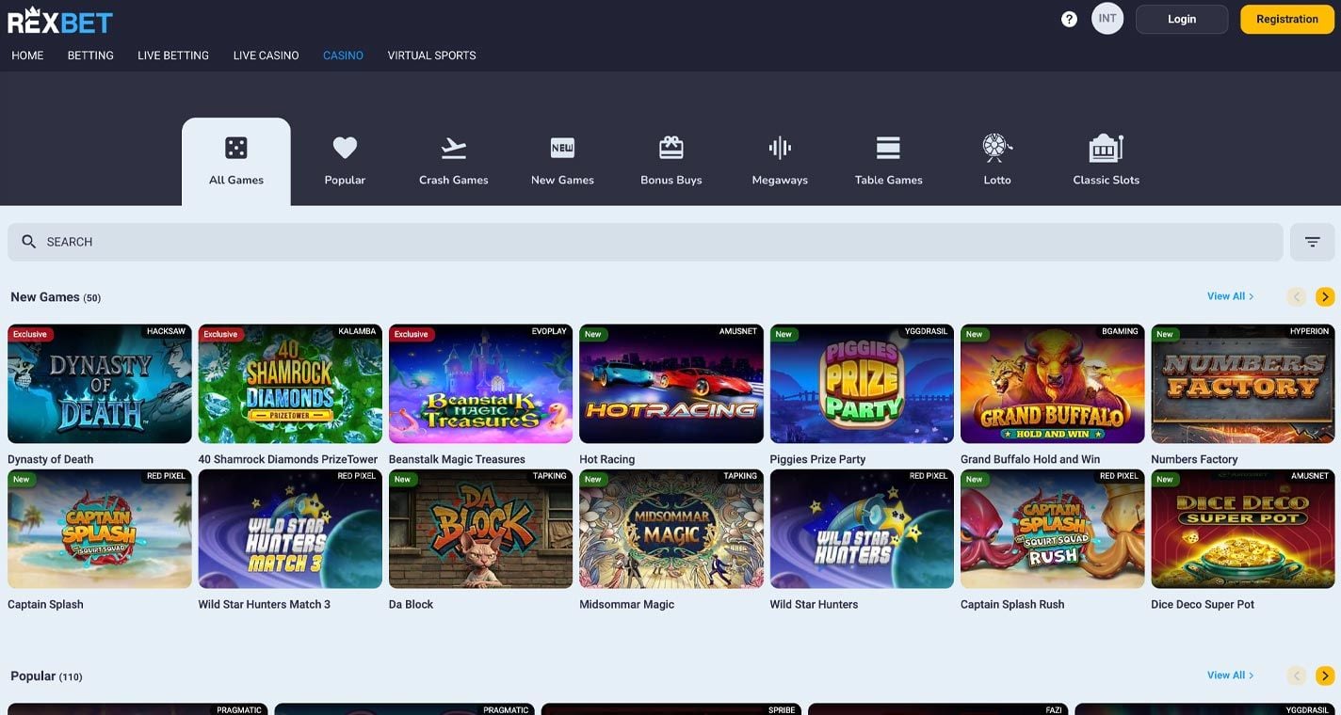Click the RexBet logo
Viewport: 1341px width, 715px height.
coord(60,20)
